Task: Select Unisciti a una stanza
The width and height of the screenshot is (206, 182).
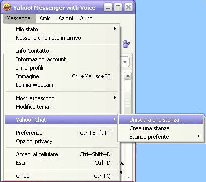Action: click(x=161, y=120)
